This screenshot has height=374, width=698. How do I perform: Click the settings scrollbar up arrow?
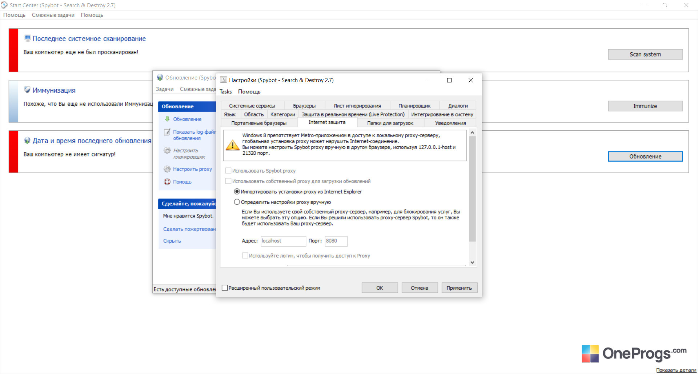click(472, 133)
